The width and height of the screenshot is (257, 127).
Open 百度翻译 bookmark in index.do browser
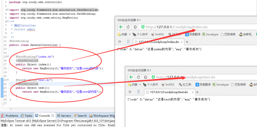(193, 34)
